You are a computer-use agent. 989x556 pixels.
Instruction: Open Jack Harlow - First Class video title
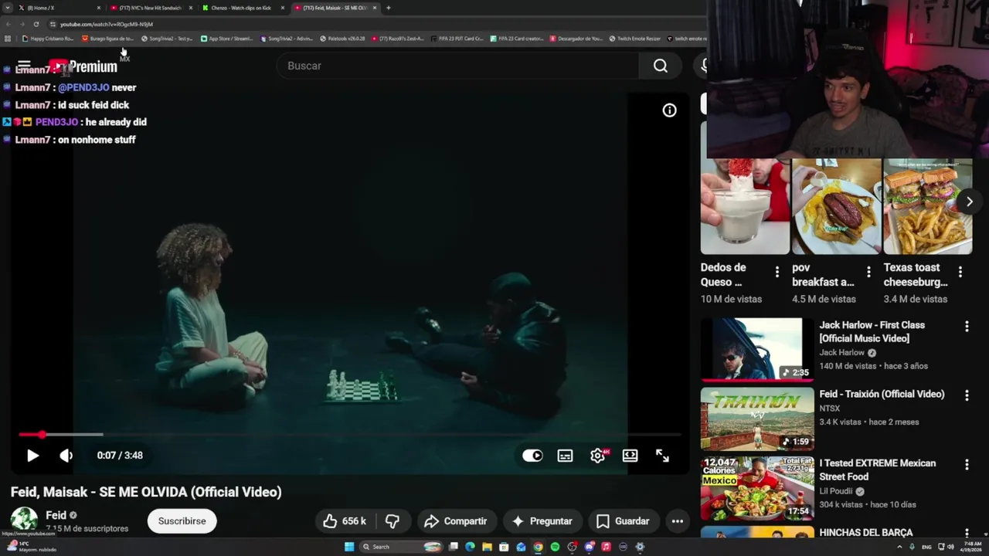(872, 332)
